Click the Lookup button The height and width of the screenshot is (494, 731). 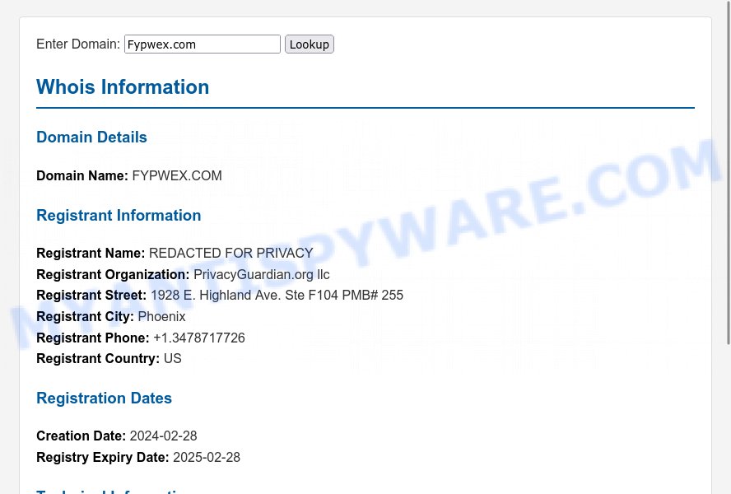pyautogui.click(x=309, y=44)
